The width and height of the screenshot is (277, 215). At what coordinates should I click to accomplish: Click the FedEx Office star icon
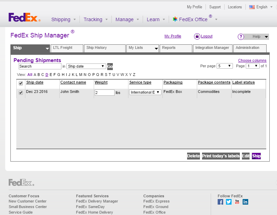[x=175, y=19]
